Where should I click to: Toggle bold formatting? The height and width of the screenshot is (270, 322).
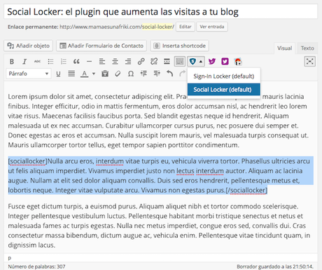tap(12, 62)
